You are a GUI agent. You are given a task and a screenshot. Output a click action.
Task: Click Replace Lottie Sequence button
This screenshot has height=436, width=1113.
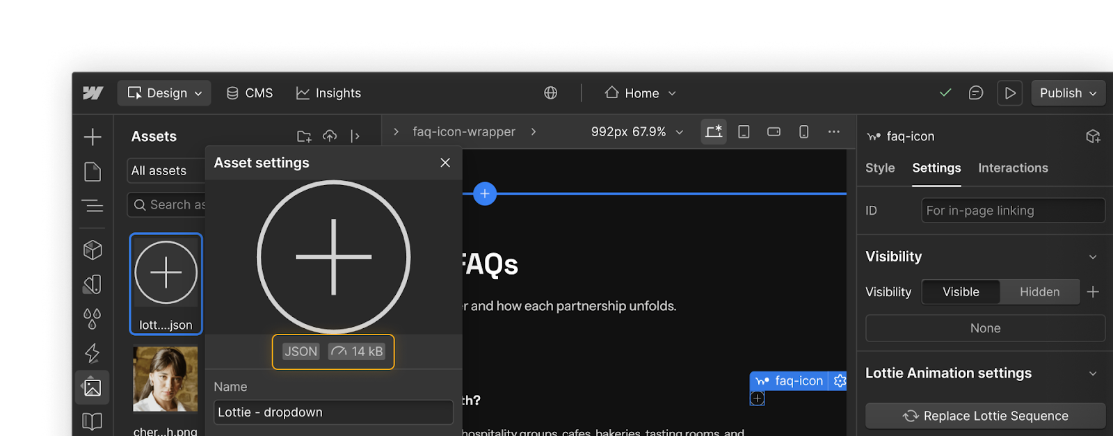coord(985,416)
